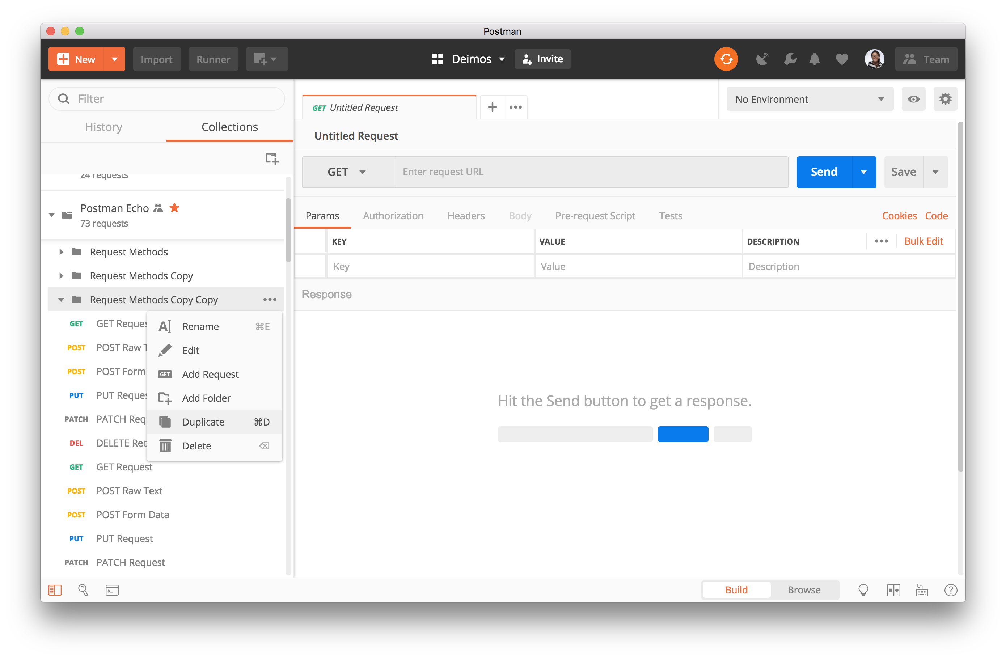Viewport: 1006px width, 660px height.
Task: Click the search icon in the status bar
Action: point(83,590)
